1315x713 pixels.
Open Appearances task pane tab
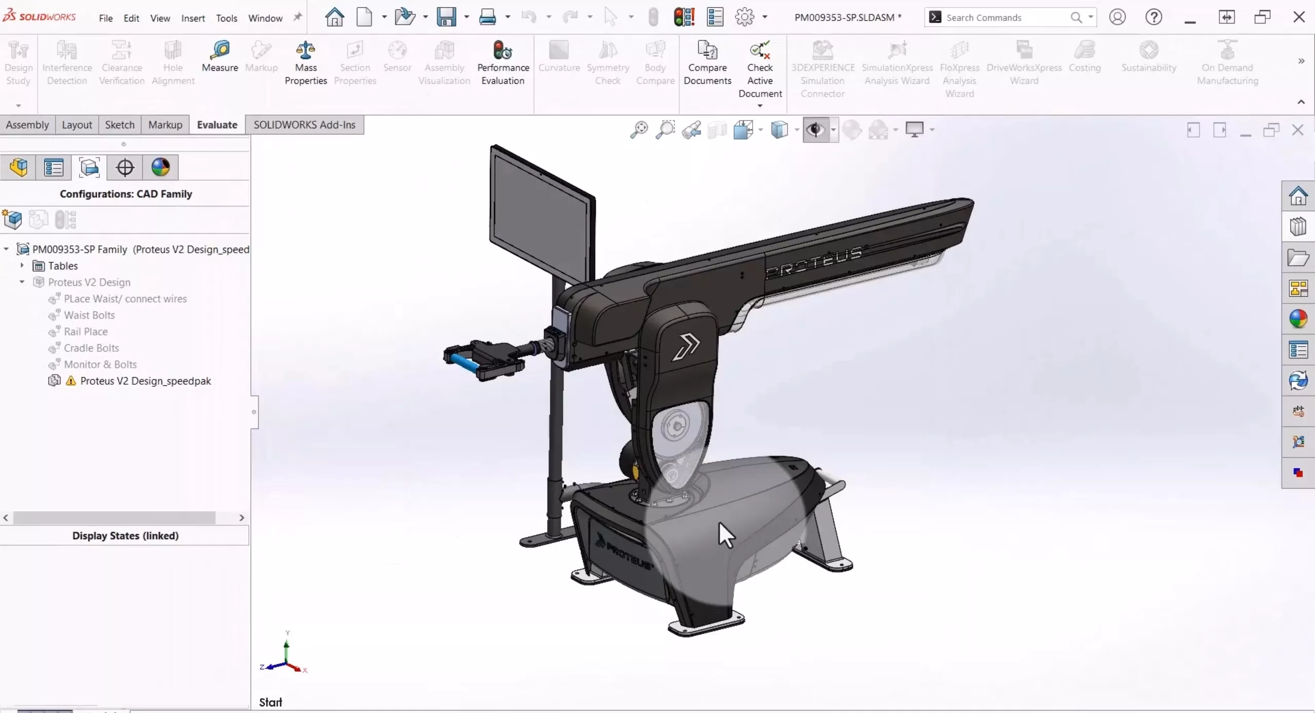tap(1298, 319)
